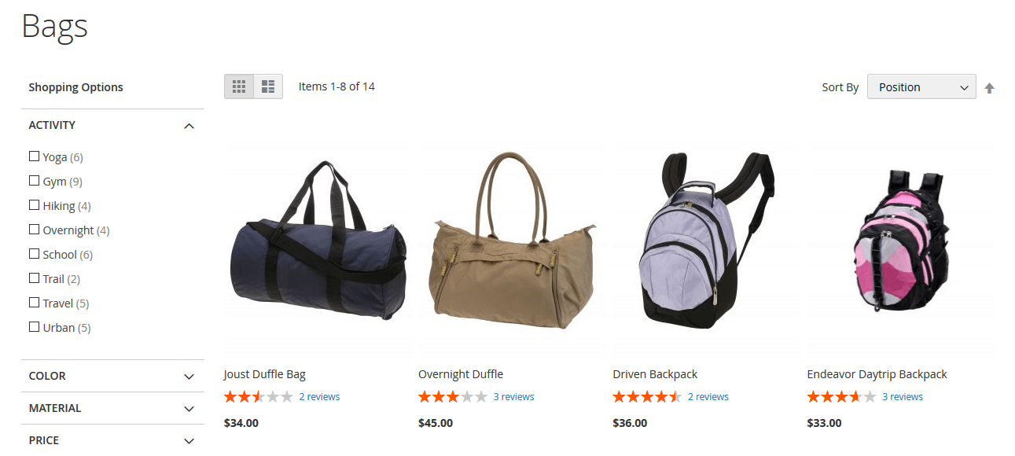Expand the Color filter section
The width and height of the screenshot is (1015, 456).
(x=112, y=376)
